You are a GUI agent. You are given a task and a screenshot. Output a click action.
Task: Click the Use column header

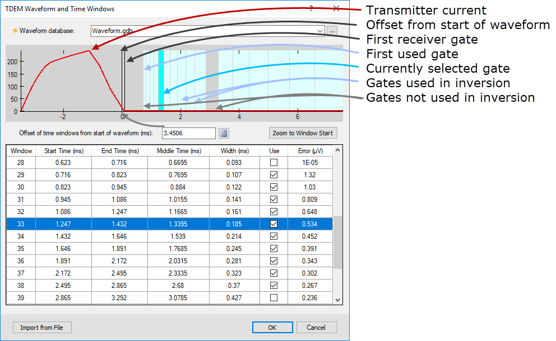(274, 151)
